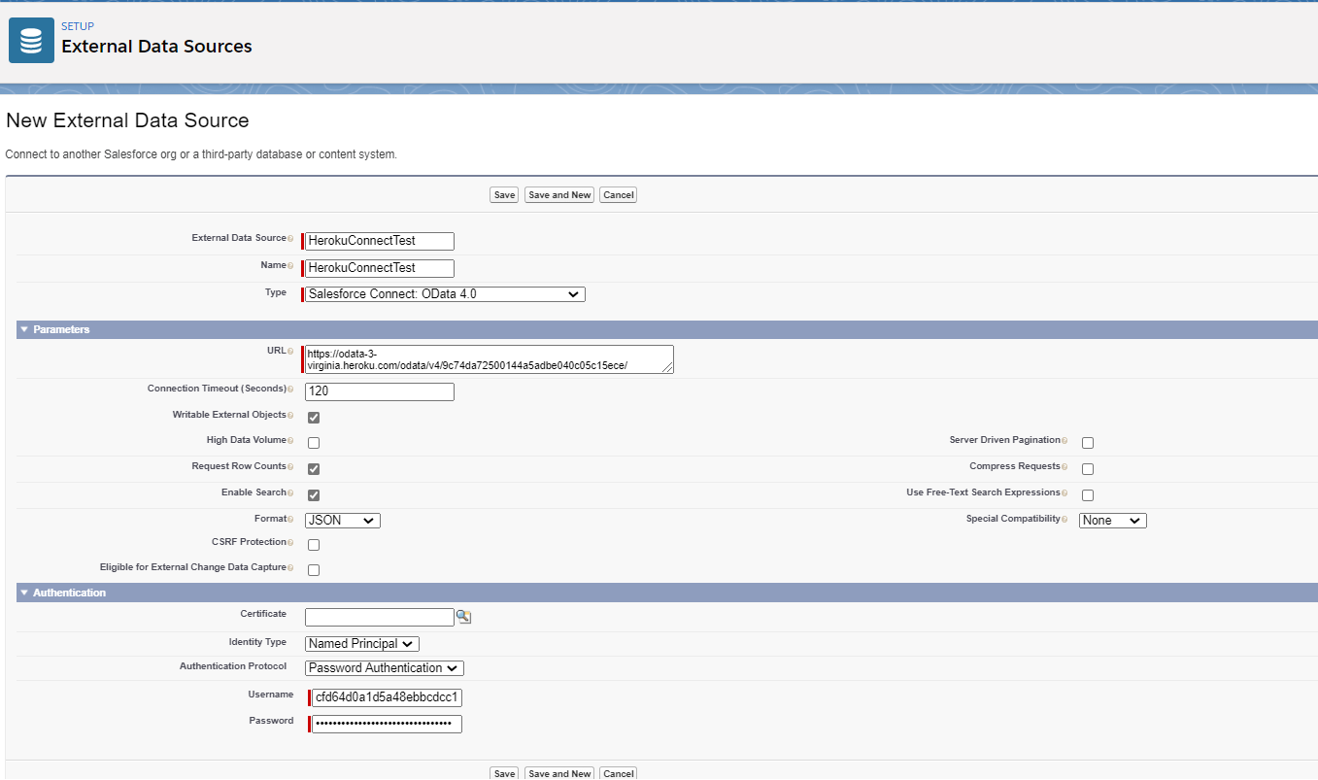This screenshot has width=1318, height=780.
Task: Open the Format JSON dropdown
Action: [343, 521]
